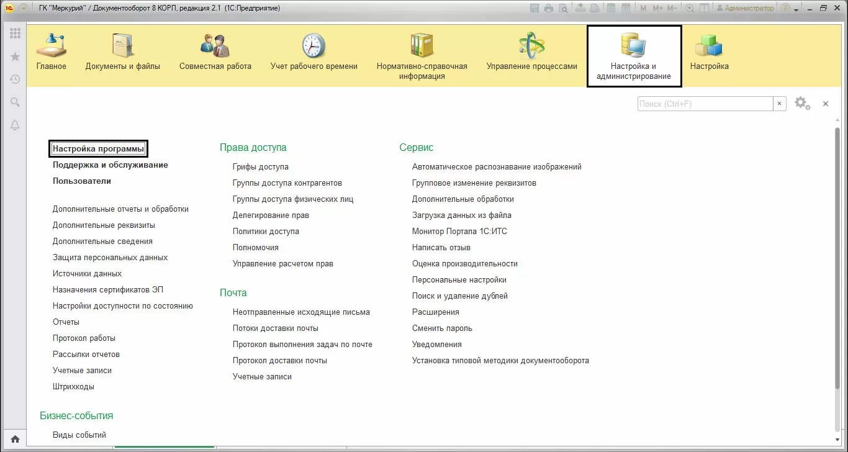Image resolution: width=848 pixels, height=452 pixels.
Task: Select Настройка и администрирование section
Action: pos(634,56)
